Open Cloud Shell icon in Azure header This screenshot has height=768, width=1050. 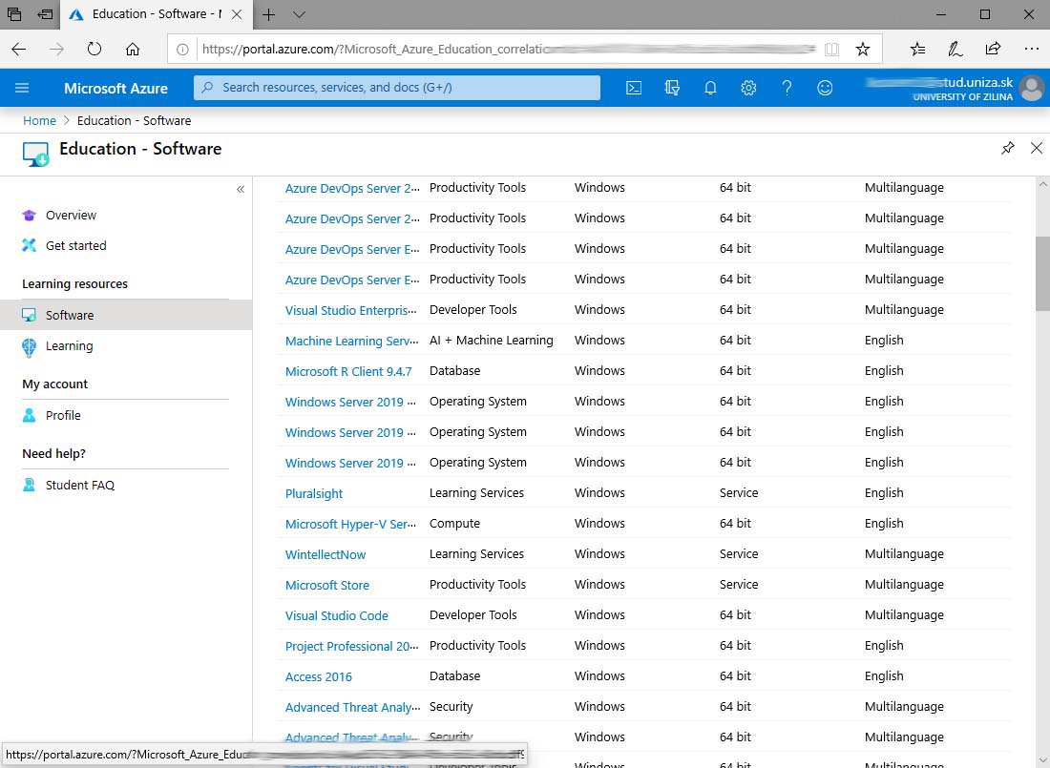point(634,88)
